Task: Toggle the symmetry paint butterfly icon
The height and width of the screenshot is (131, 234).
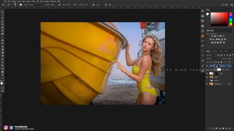Action: [110, 5]
